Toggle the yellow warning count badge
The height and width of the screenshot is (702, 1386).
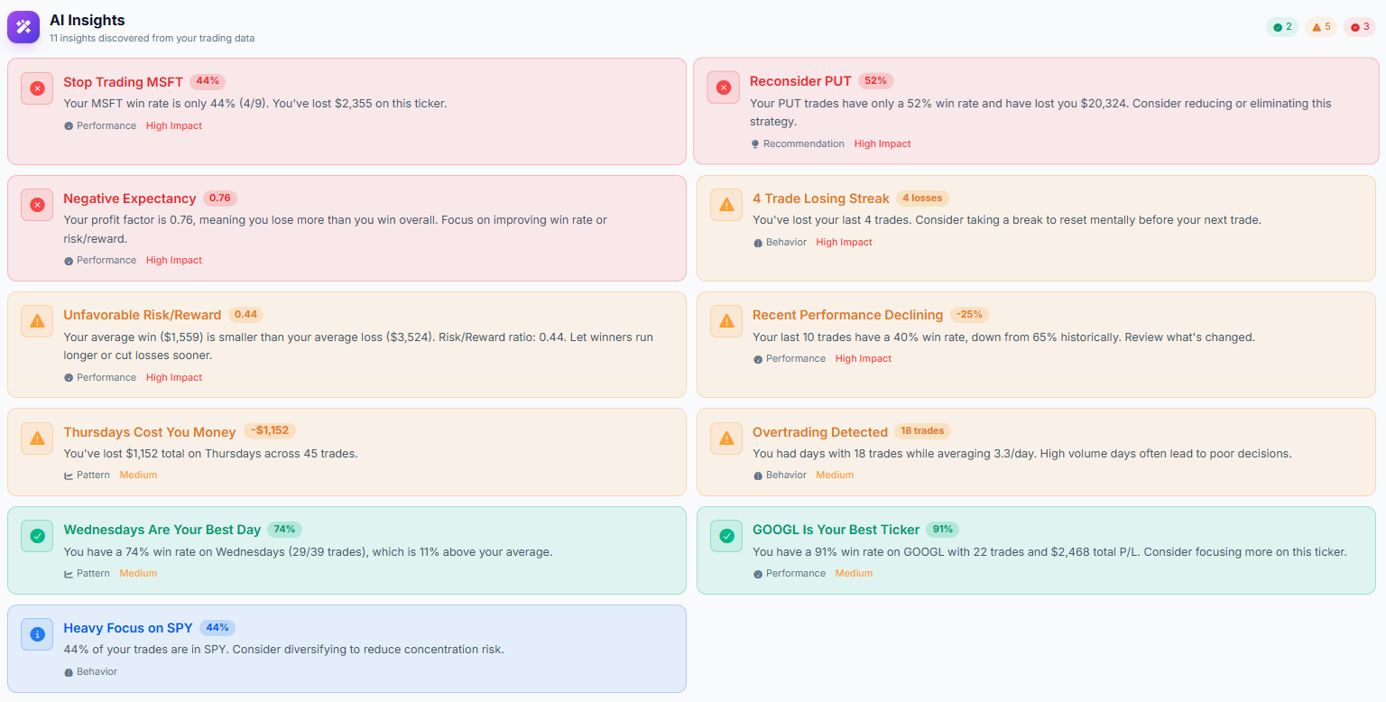[x=1320, y=26]
